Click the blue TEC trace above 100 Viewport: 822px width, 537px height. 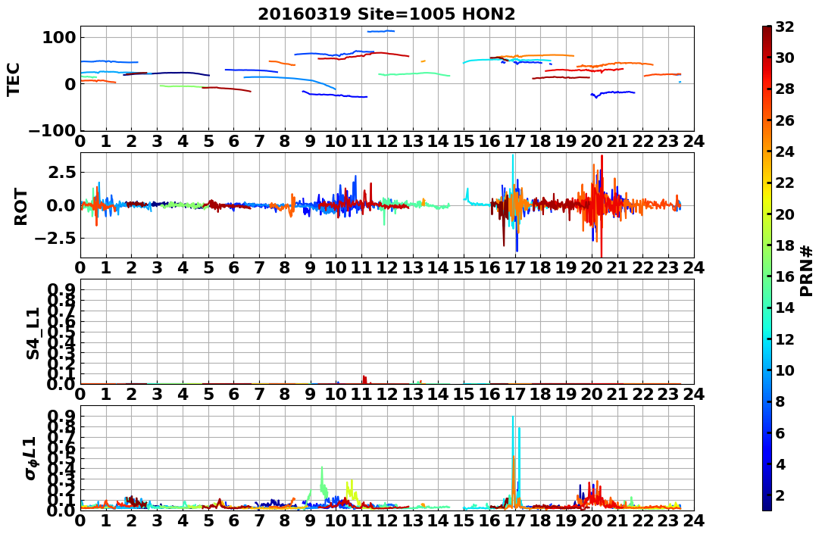[x=380, y=31]
